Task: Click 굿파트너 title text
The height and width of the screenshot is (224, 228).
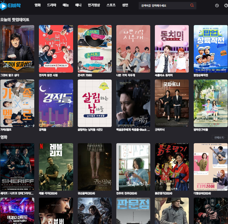Action: click(x=160, y=130)
